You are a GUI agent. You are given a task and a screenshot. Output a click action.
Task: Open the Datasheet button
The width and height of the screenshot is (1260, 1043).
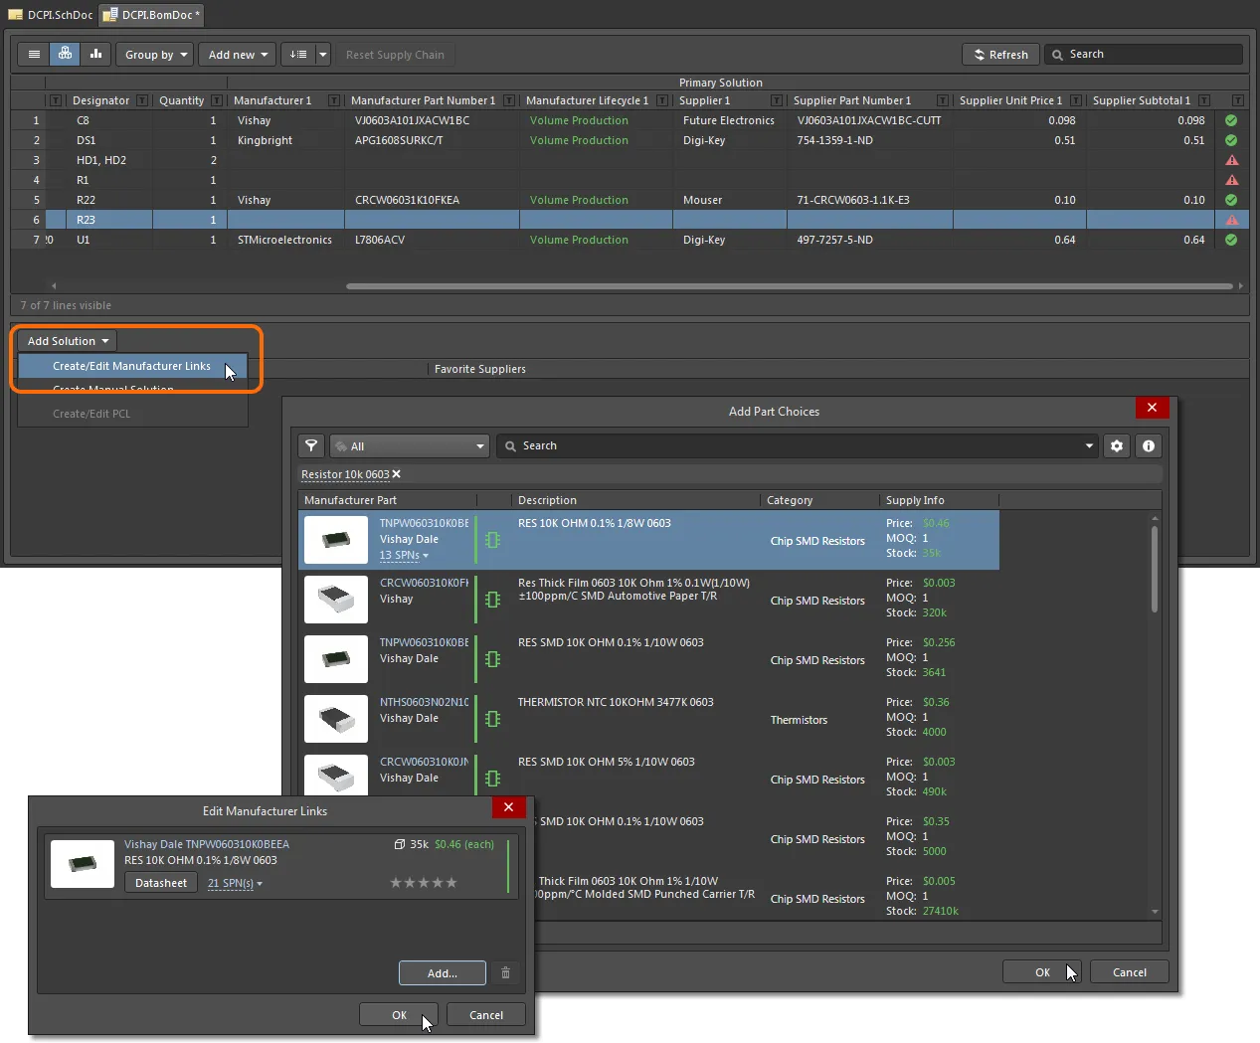(x=161, y=883)
